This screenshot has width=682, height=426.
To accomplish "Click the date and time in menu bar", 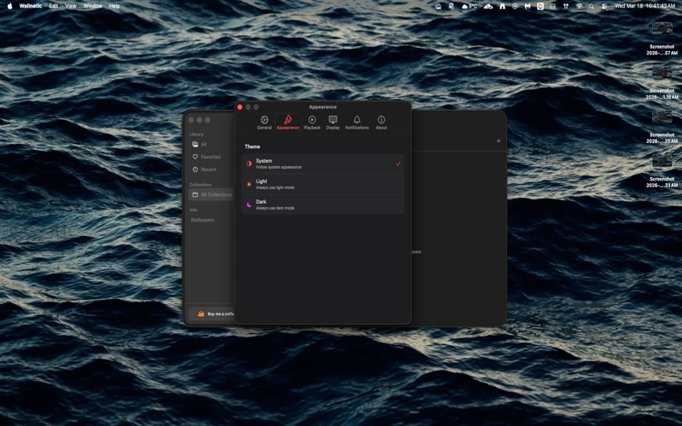I will point(644,6).
